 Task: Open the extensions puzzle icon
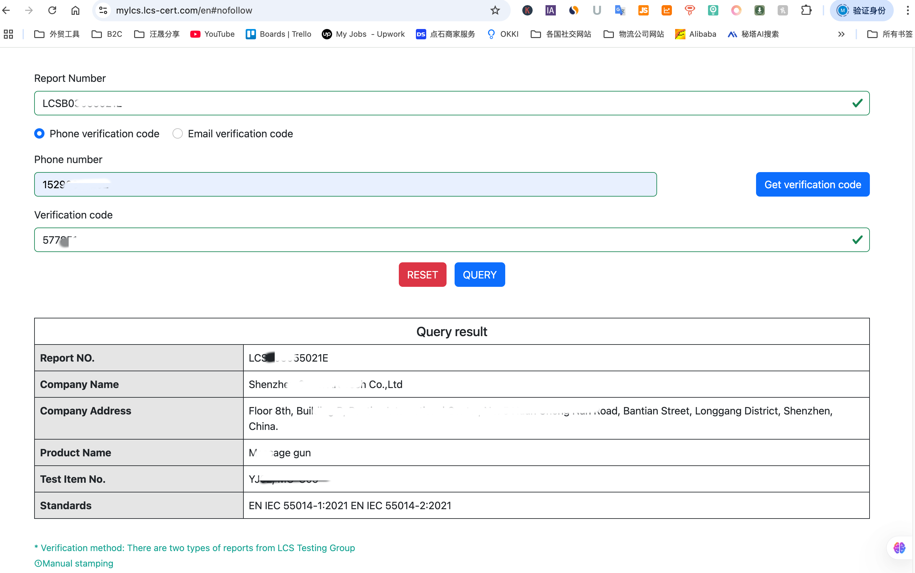tap(806, 10)
